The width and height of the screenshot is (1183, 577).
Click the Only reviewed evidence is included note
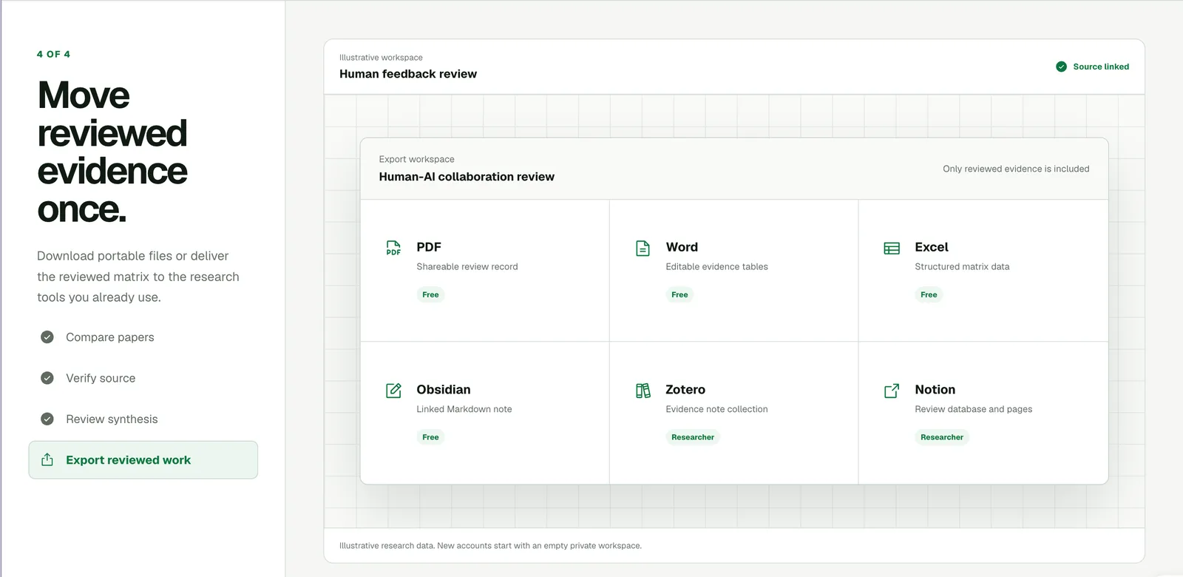click(1016, 169)
